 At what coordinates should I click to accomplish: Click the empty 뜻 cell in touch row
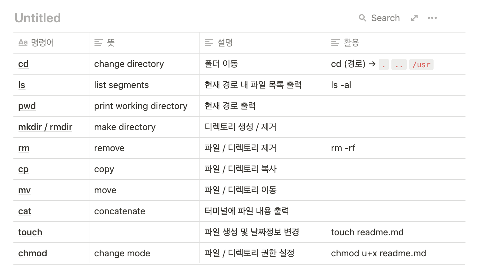144,232
